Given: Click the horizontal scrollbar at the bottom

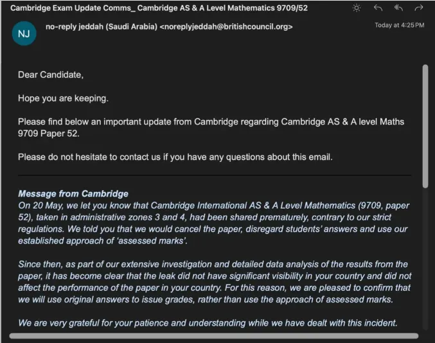Looking at the screenshot, I should pyautogui.click(x=213, y=336).
